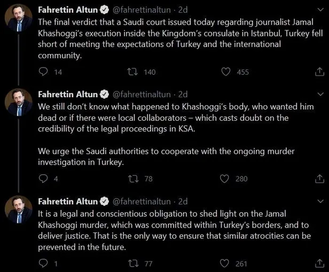Like the third tweet with 261 likes
Viewport: 329px width, 272px height.
(225, 263)
